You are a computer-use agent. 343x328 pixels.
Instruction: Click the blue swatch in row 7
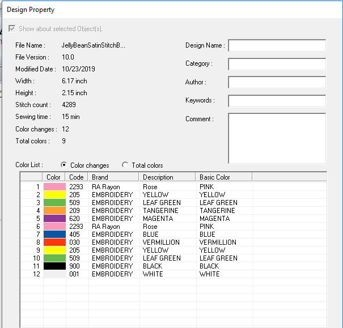point(54,235)
